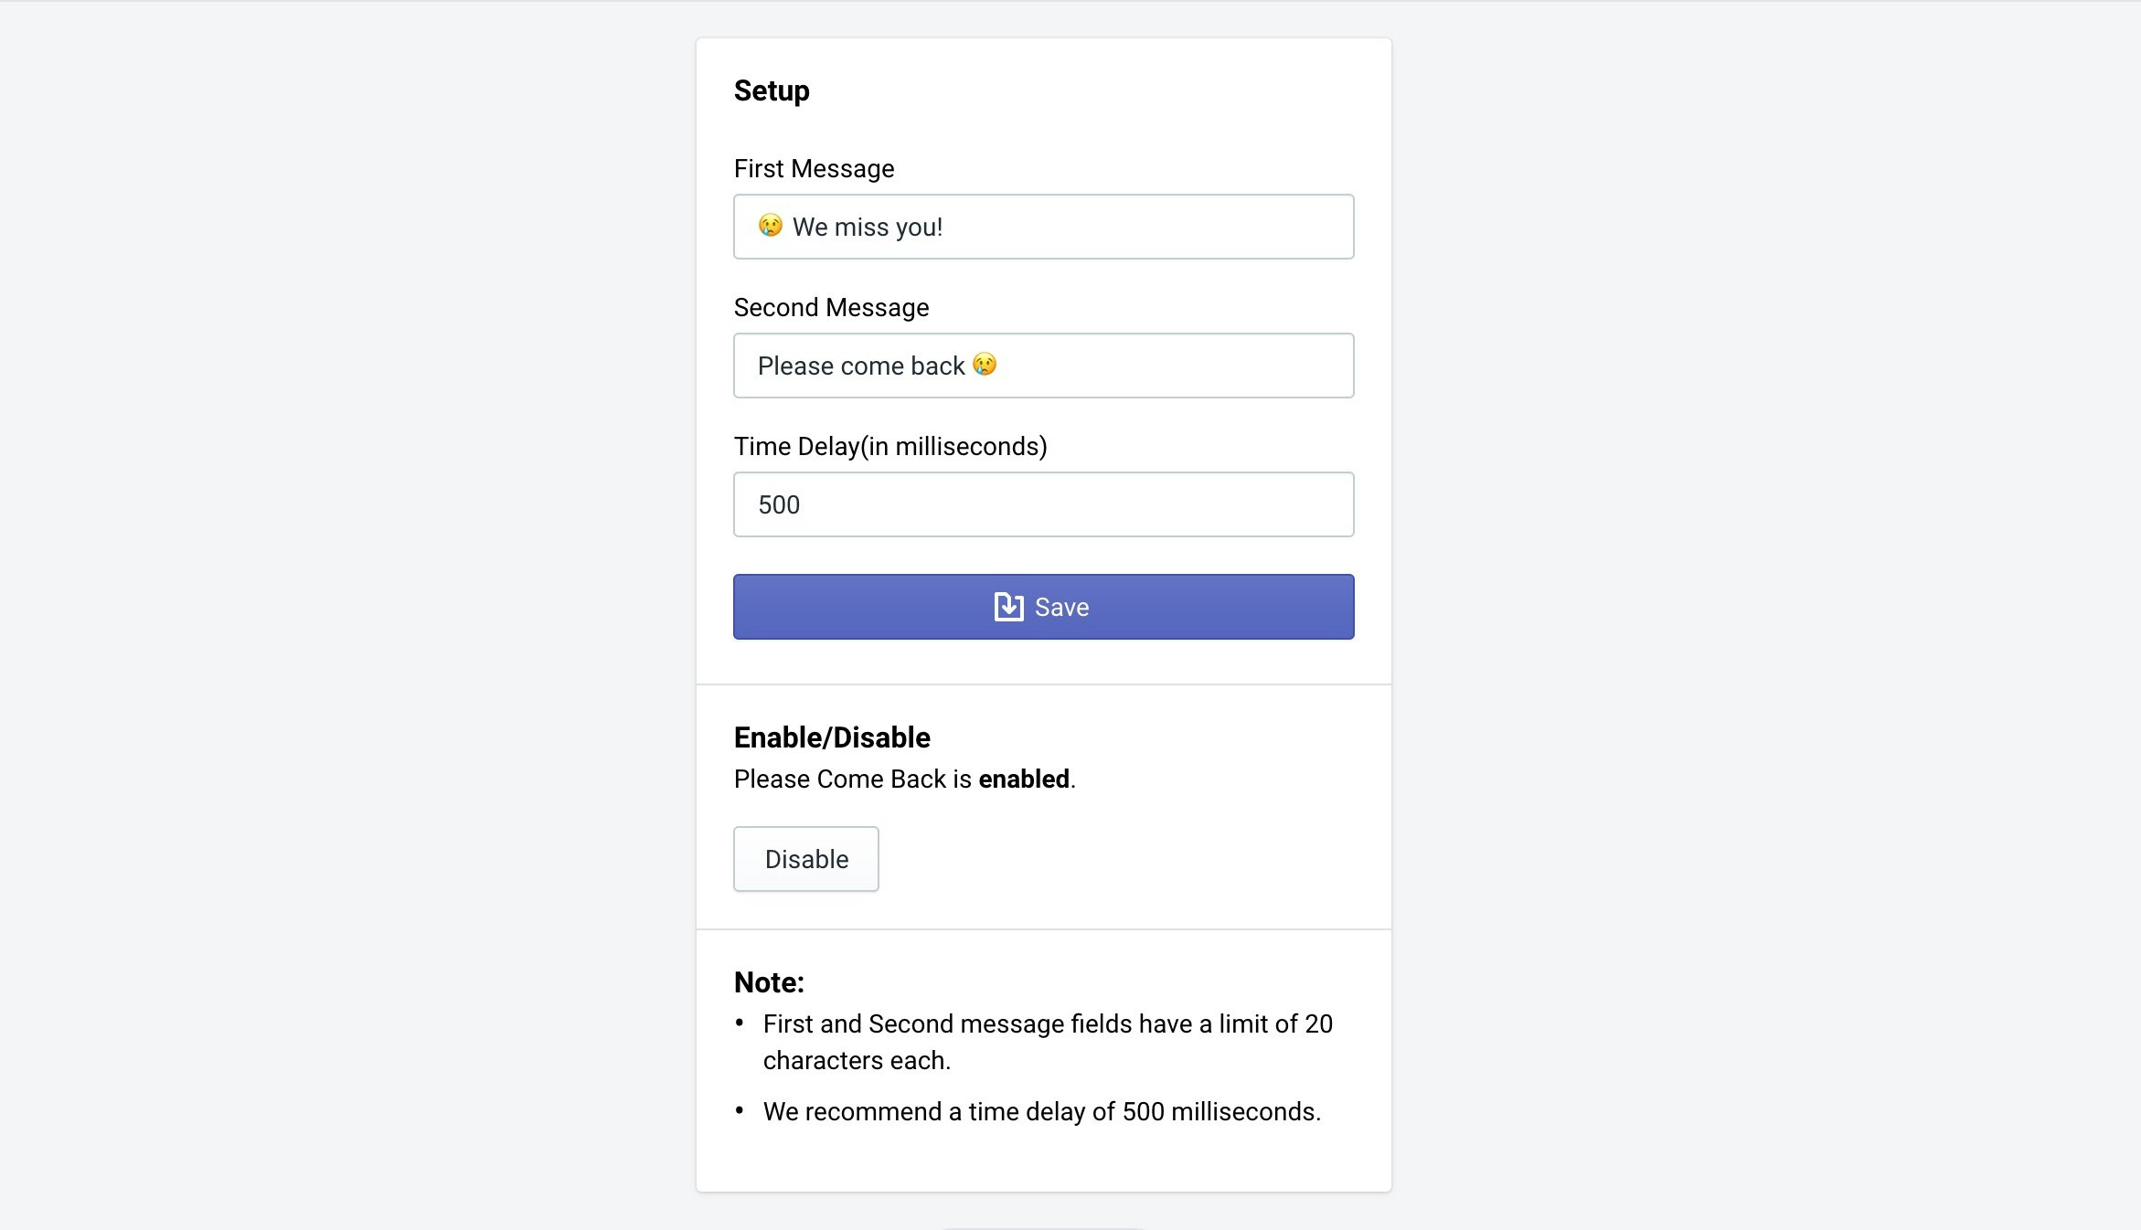
Task: Click the 'Second Message' field label
Action: point(831,308)
